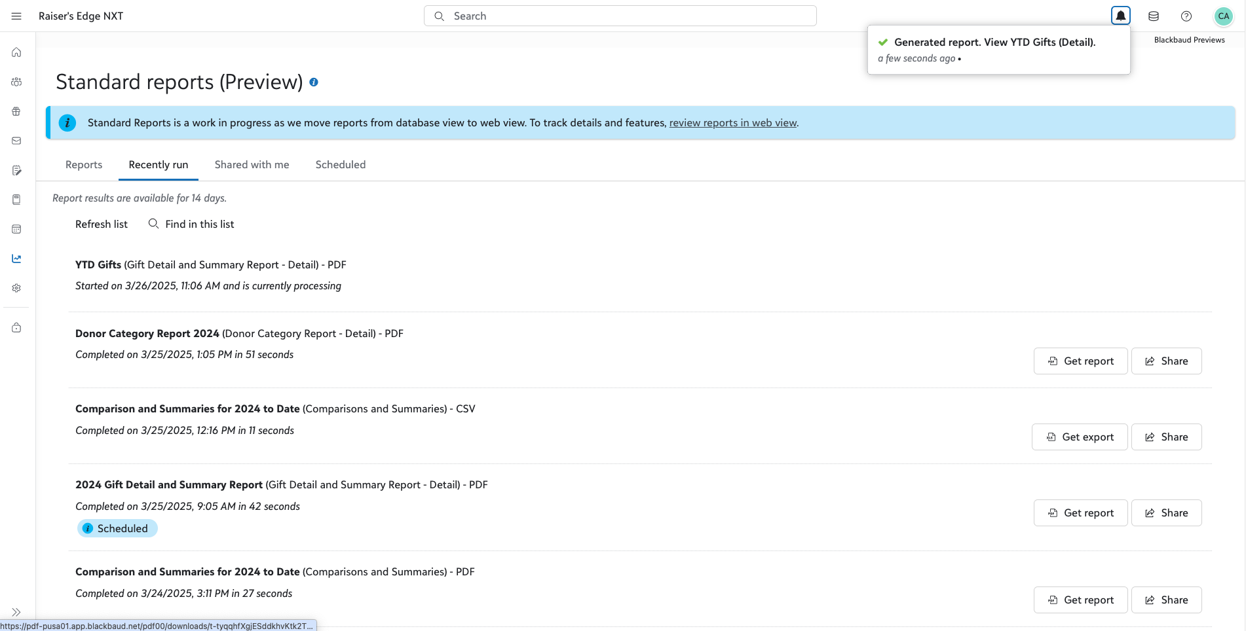This screenshot has height=631, width=1246.
Task: Open the gear settings icon in sidebar
Action: click(x=16, y=288)
